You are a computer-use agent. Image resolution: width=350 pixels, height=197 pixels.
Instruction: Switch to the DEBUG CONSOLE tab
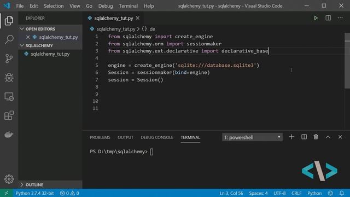157,137
